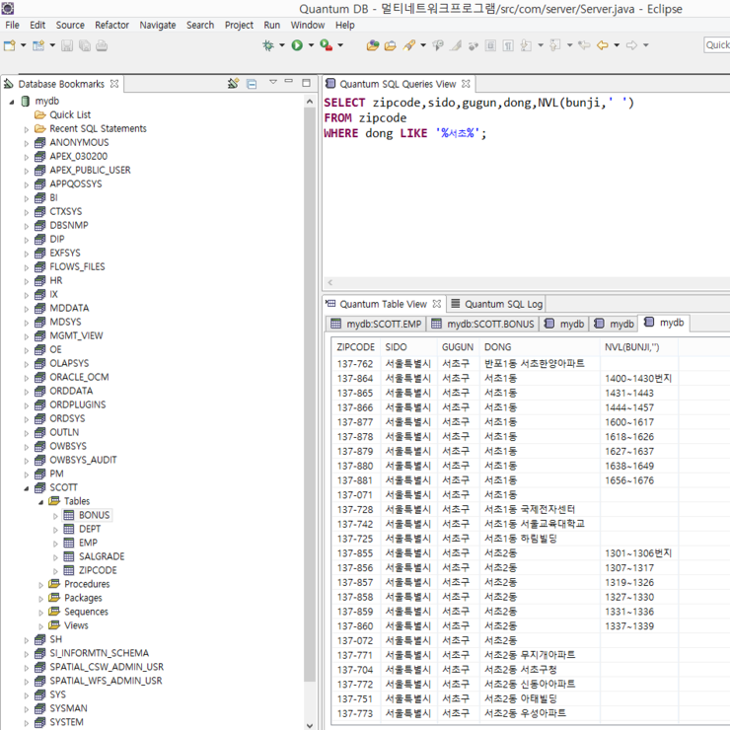Open the Database Bookmarks view menu triangle
The width and height of the screenshot is (730, 730).
coord(273,84)
